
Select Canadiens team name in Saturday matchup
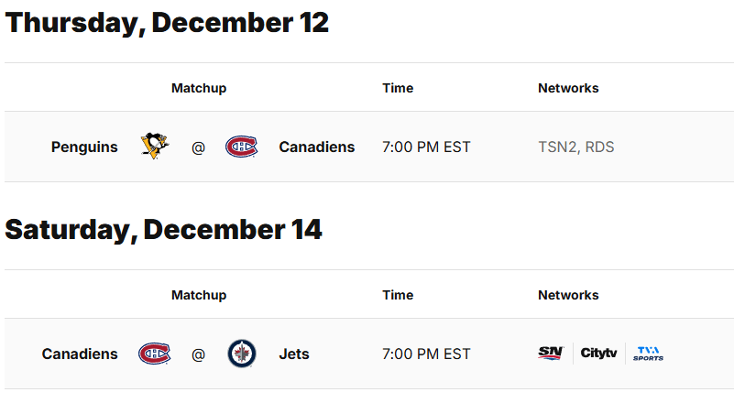click(80, 354)
